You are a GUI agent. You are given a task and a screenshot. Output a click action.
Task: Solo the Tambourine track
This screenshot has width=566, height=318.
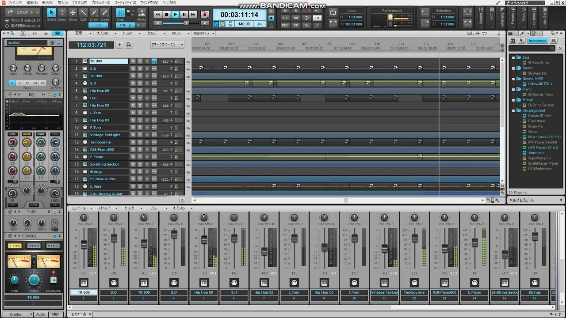pos(140,142)
